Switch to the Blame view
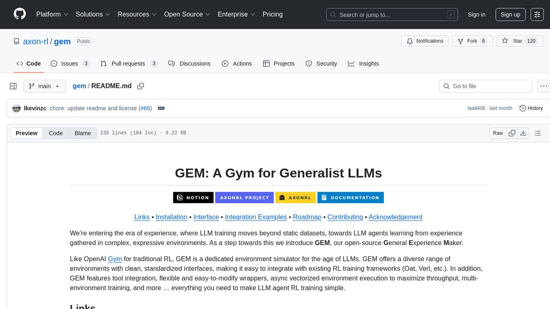This screenshot has width=550, height=309. tap(82, 133)
